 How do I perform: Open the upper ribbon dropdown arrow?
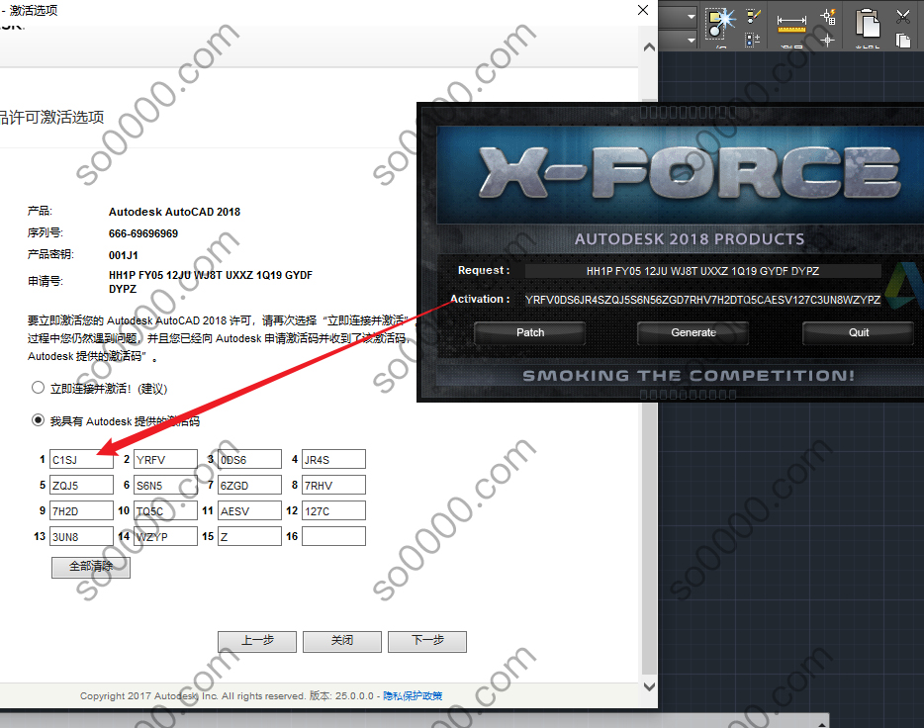point(692,17)
